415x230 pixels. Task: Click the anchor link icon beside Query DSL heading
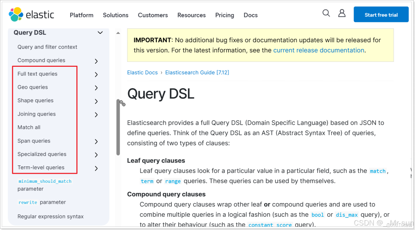122,103
